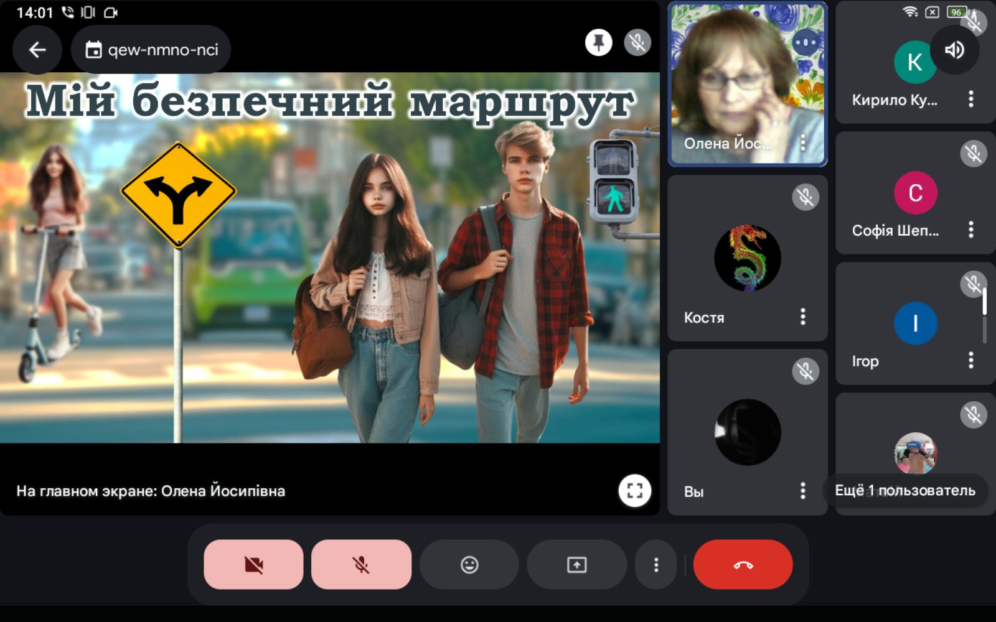
Task: Click the muted mic icon above the presentation
Action: (x=637, y=42)
